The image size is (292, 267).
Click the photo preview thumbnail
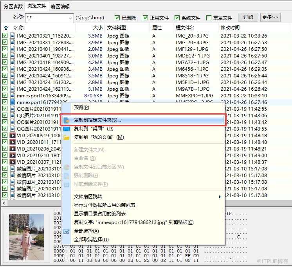pyautogui.click(x=27, y=237)
